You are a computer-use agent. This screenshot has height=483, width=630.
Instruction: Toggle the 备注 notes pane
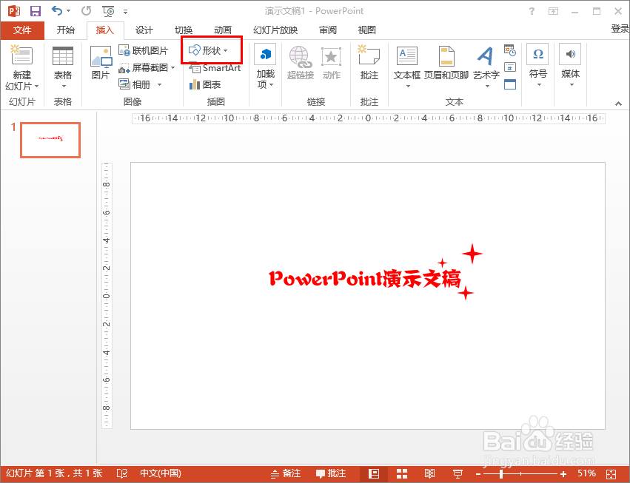pos(286,474)
